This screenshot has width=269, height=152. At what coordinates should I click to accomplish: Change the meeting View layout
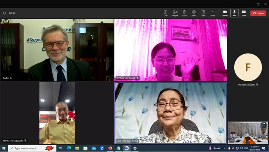point(203,13)
